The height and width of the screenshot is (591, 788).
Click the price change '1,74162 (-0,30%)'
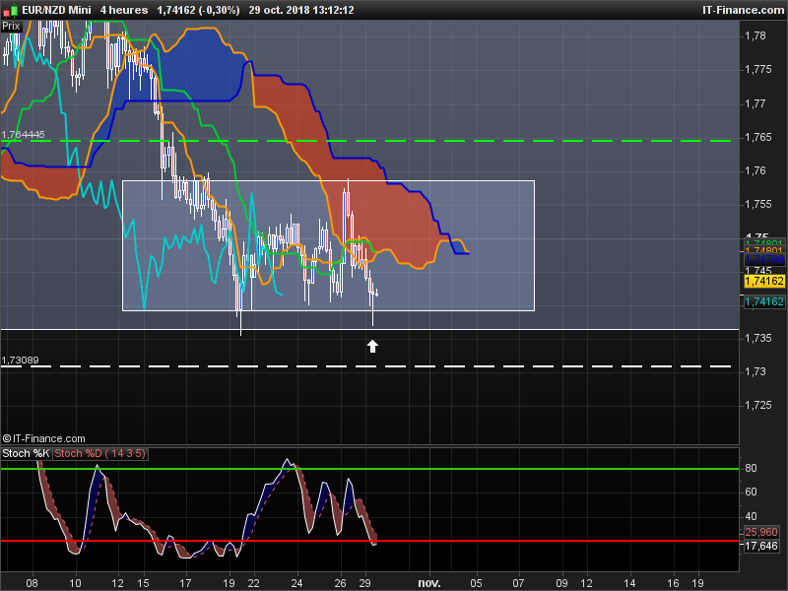pos(198,10)
